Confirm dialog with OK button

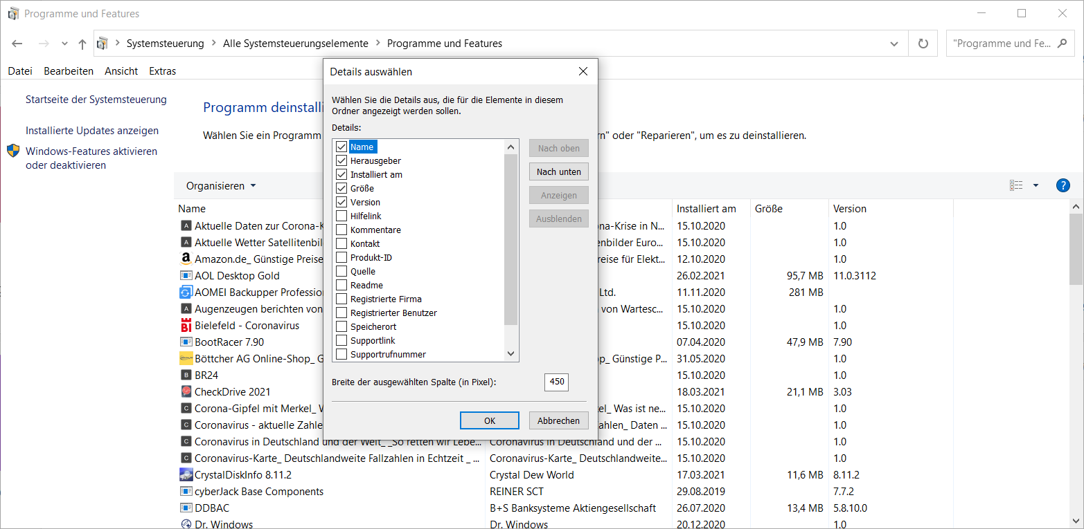click(490, 420)
